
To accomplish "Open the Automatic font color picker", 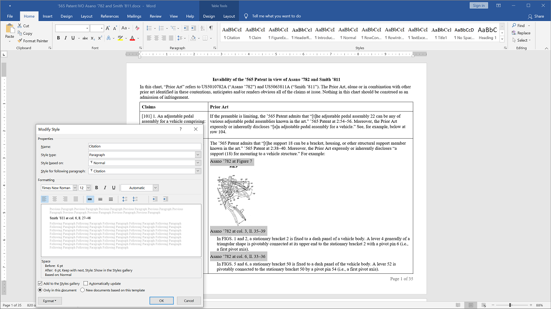I will [x=155, y=188].
